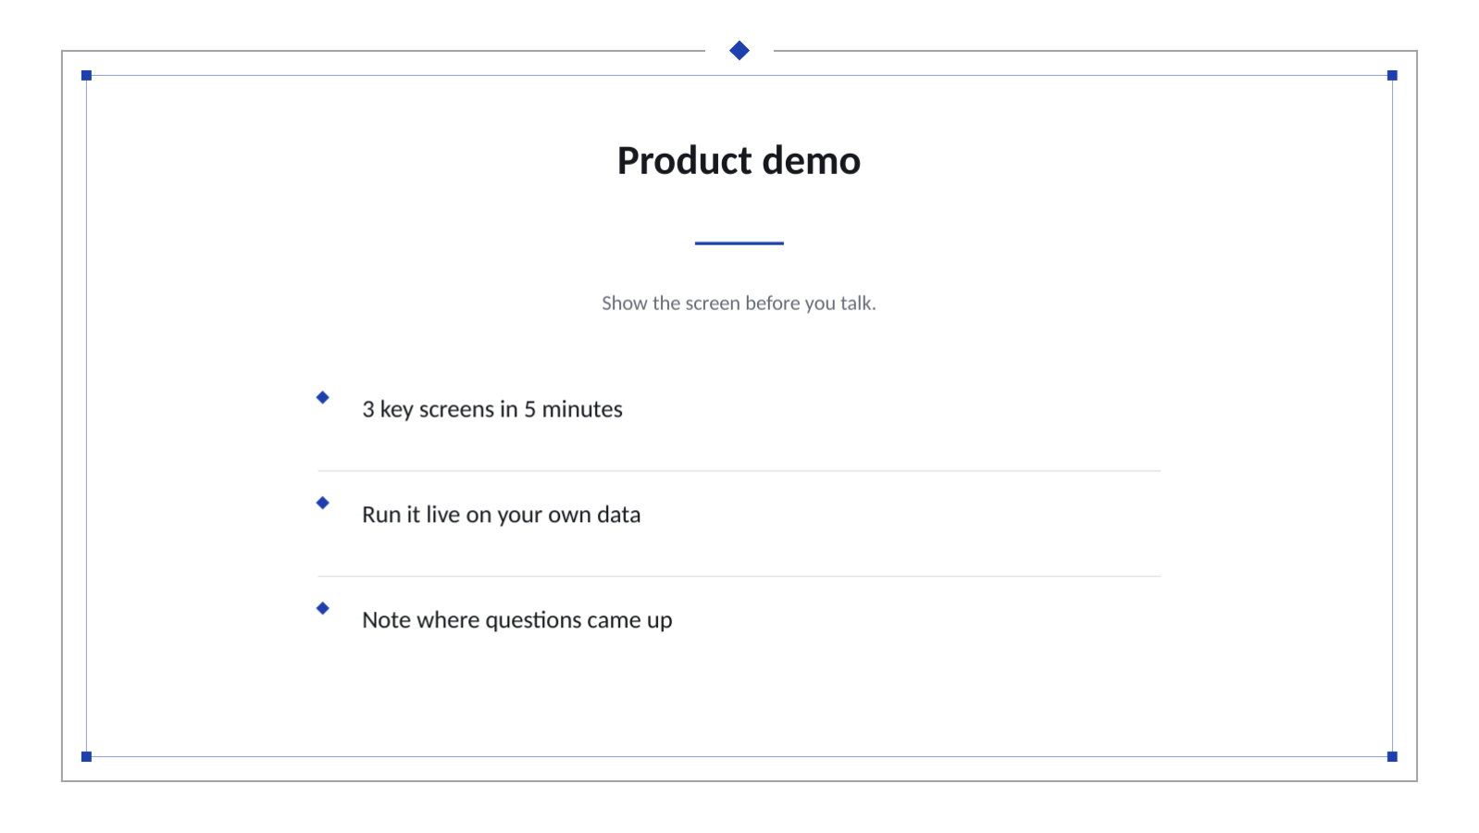Image resolution: width=1479 pixels, height=833 pixels.
Task: Click the diamond bullet beside 'Run it live'
Action: (323, 503)
